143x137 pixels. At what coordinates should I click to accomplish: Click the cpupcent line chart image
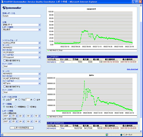(92, 29)
